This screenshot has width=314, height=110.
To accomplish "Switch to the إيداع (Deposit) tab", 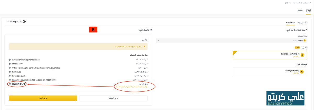I will 308,10.
